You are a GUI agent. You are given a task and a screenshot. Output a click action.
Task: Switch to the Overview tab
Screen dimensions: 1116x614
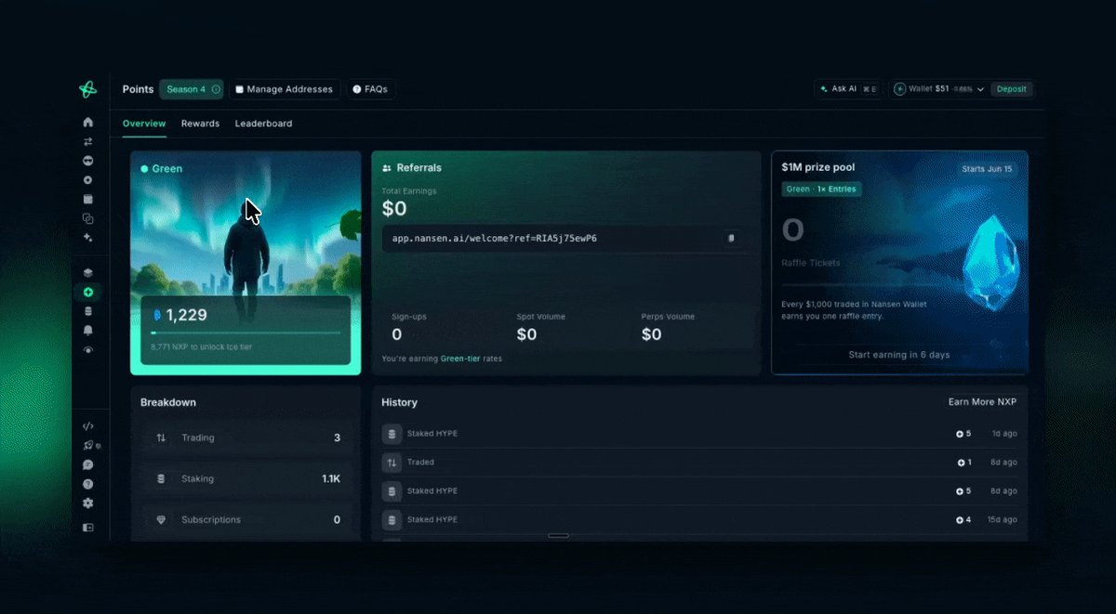click(144, 124)
